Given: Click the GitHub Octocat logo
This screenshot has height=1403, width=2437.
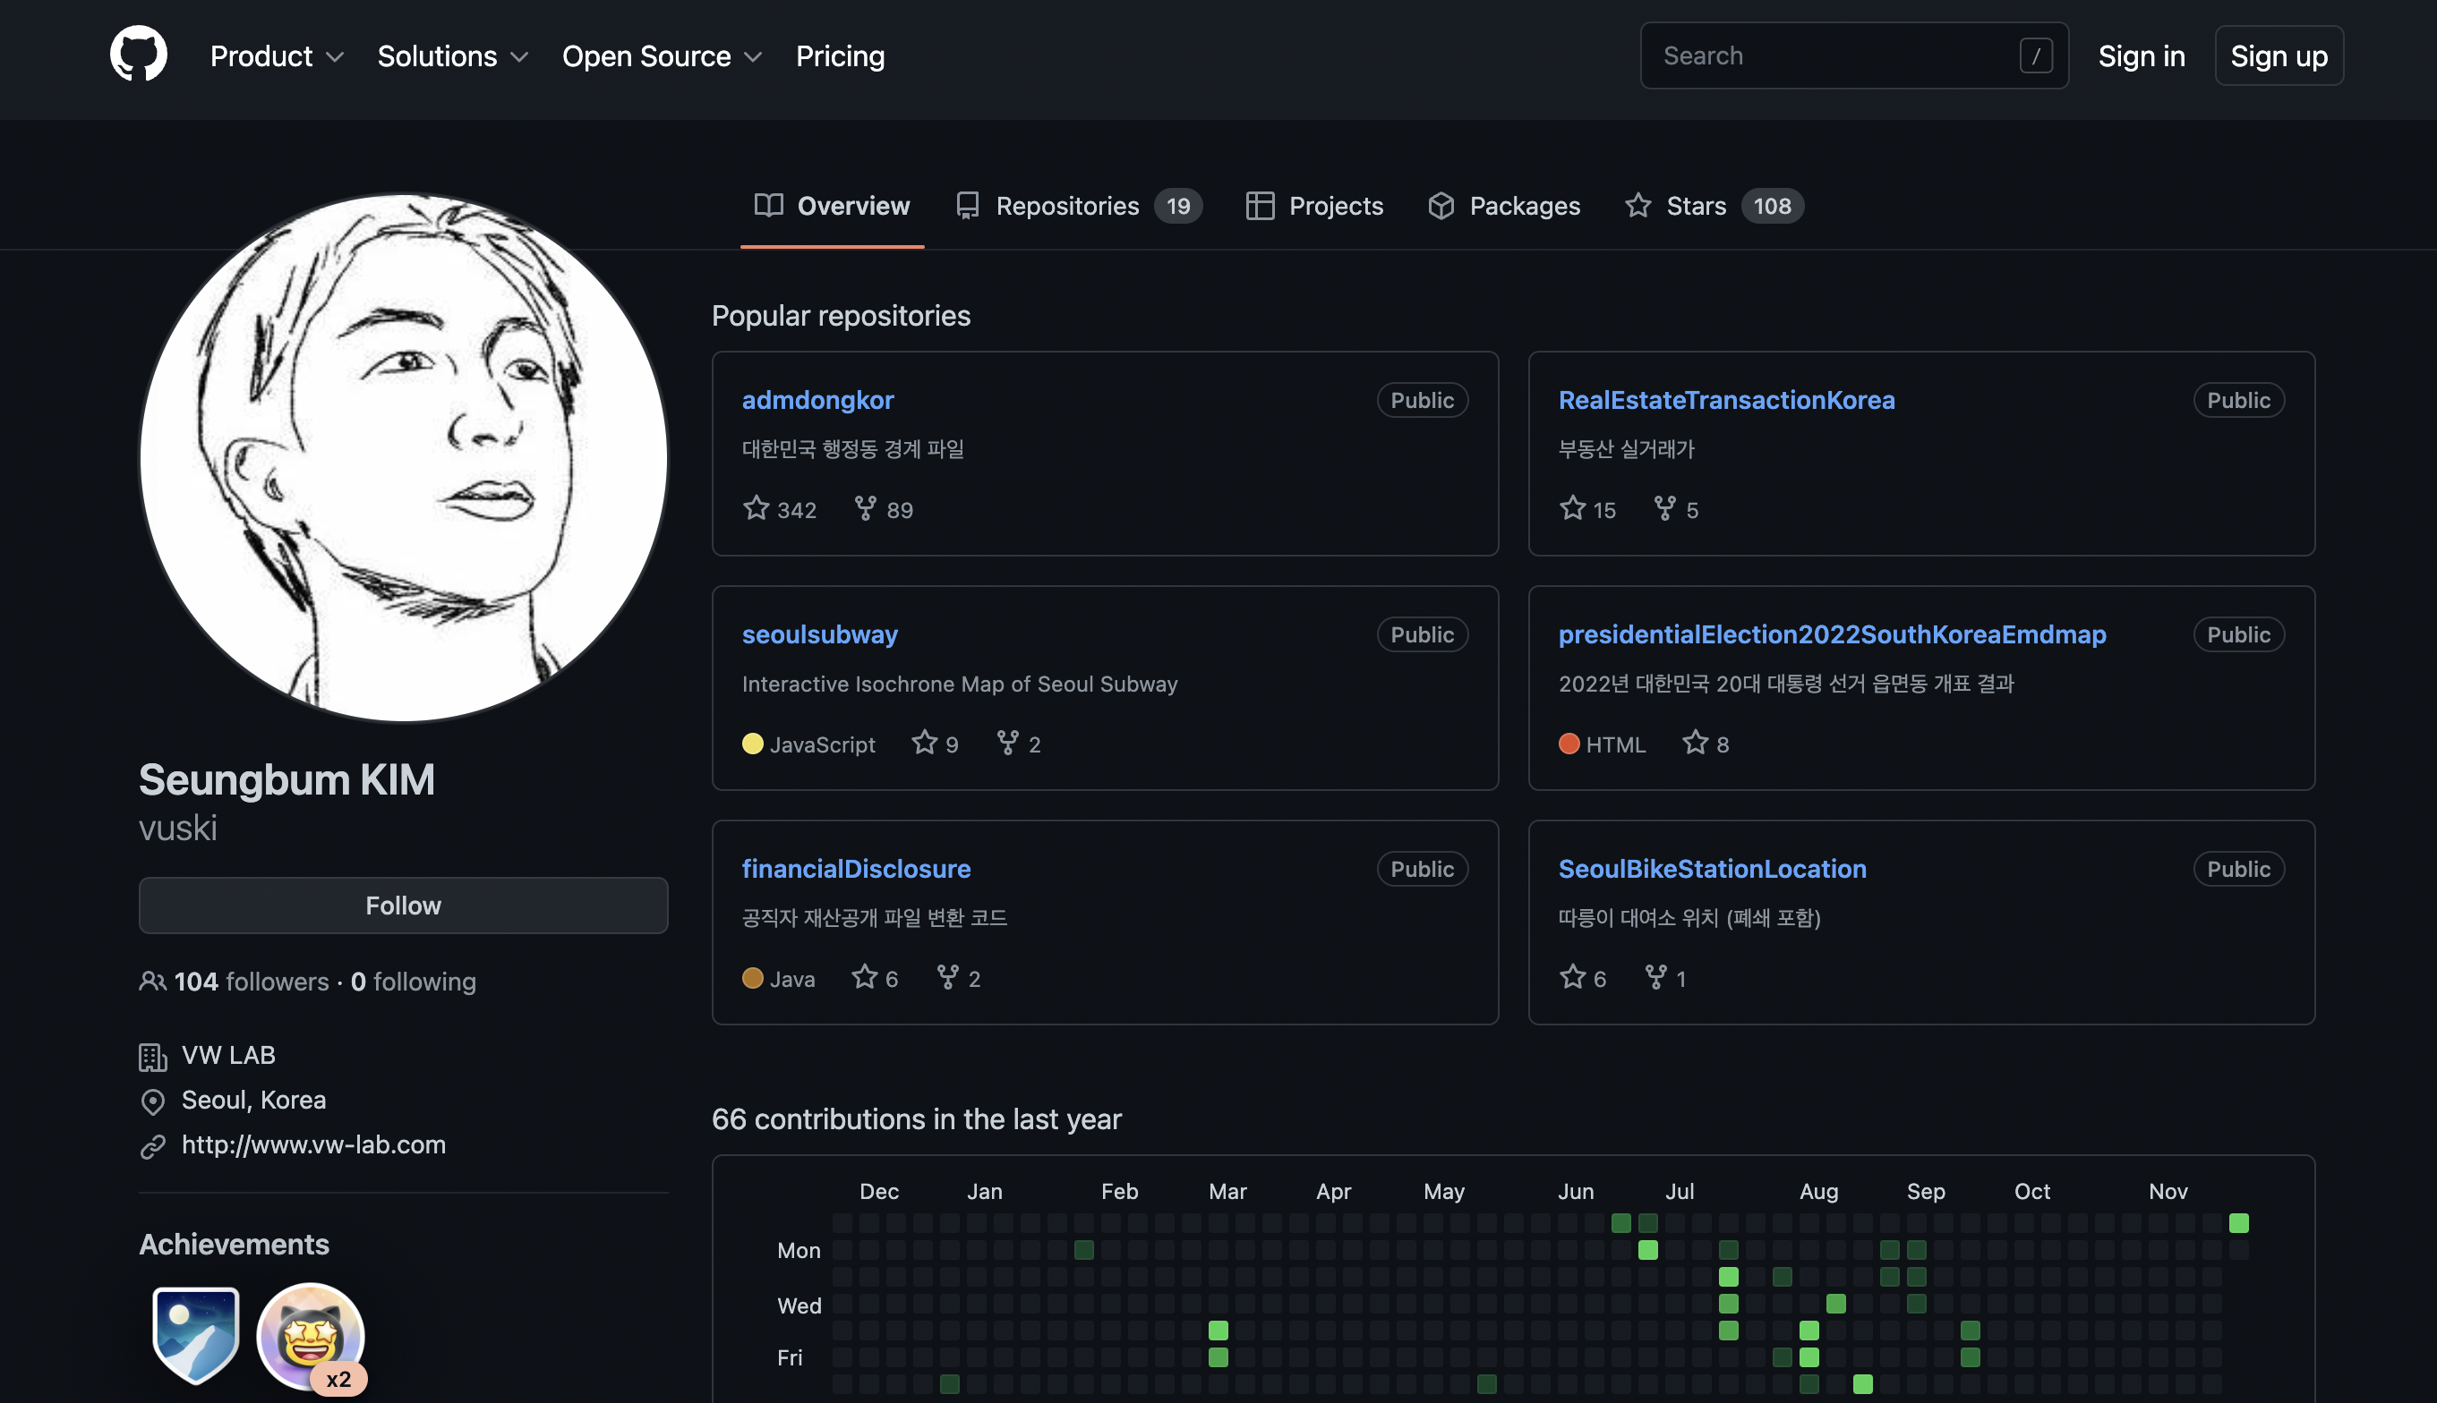Looking at the screenshot, I should (x=139, y=55).
